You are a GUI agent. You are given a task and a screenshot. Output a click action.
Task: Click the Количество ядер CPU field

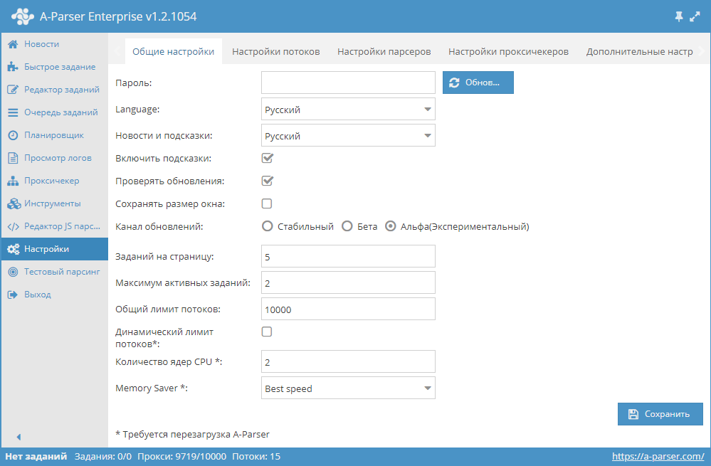(348, 361)
